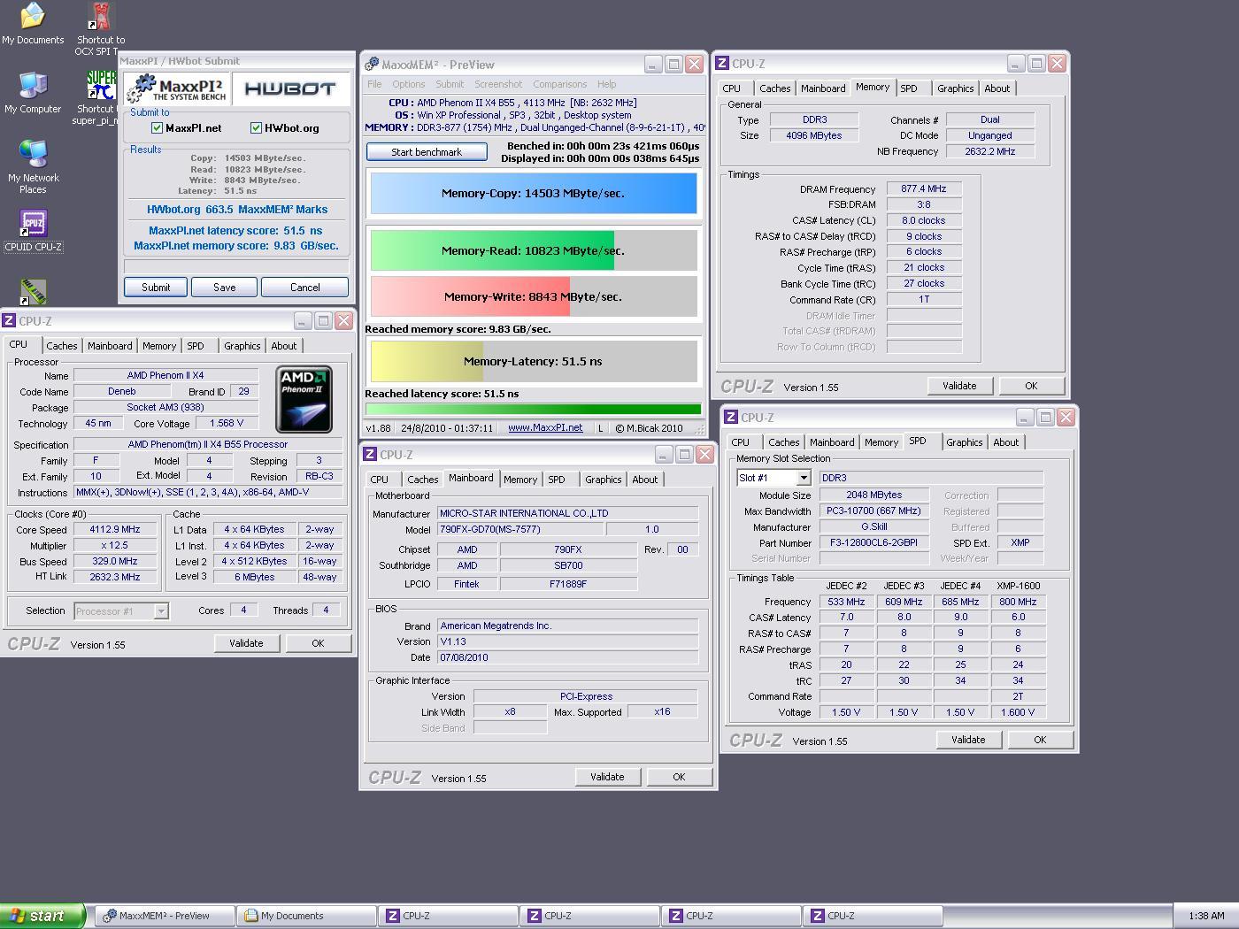The image size is (1239, 929).
Task: Open File menu in MaxxMEM²
Action: click(x=374, y=84)
